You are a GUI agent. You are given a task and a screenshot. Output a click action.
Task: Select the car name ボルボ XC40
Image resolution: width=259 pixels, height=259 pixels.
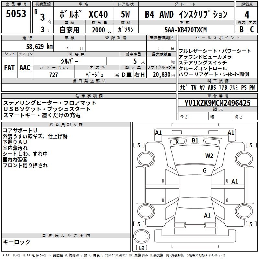84,14
